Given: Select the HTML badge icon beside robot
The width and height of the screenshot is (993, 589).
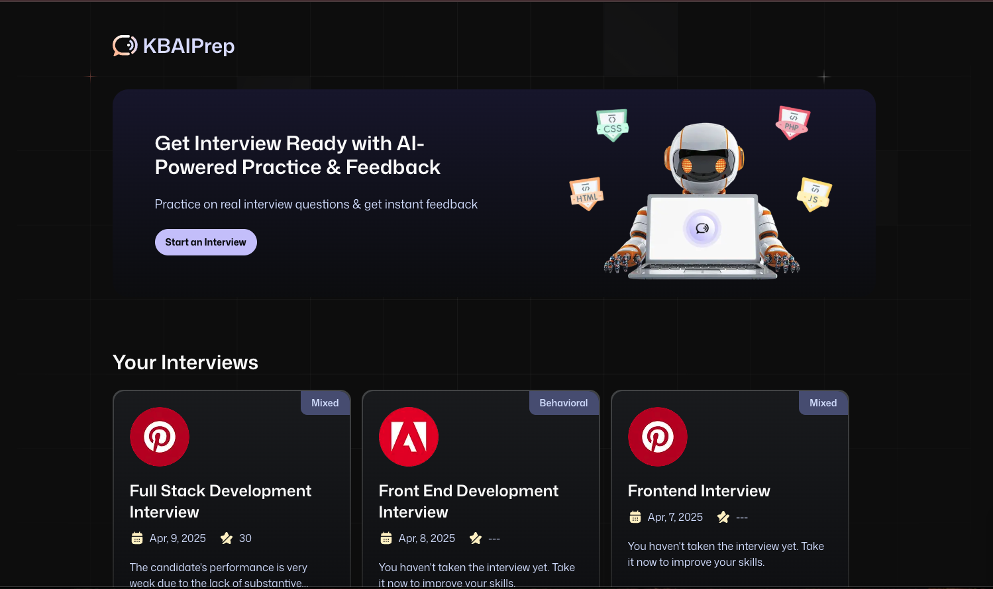Looking at the screenshot, I should 586,193.
